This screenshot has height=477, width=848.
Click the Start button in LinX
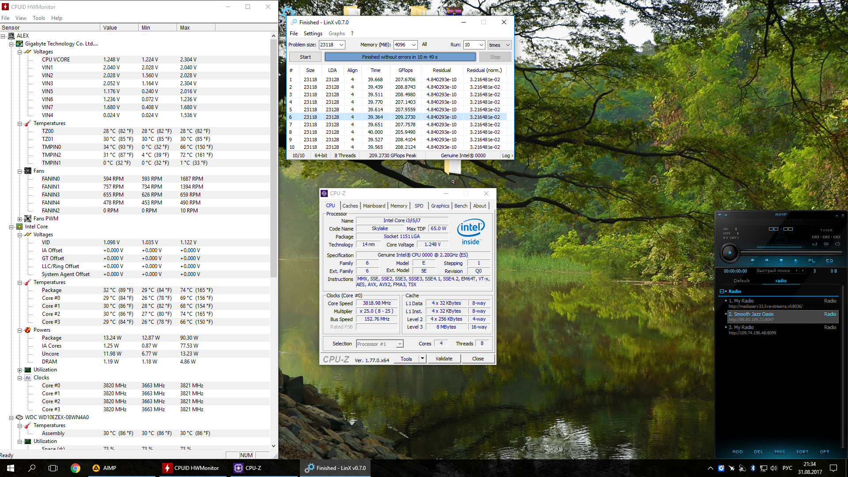click(x=305, y=57)
